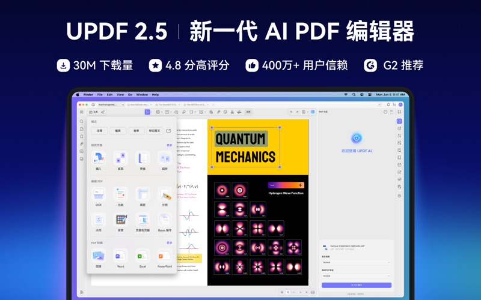Viewport: 481px width, 300px height.
Task: Toggle the active chat icon atop right sidebar
Action: click(399, 121)
